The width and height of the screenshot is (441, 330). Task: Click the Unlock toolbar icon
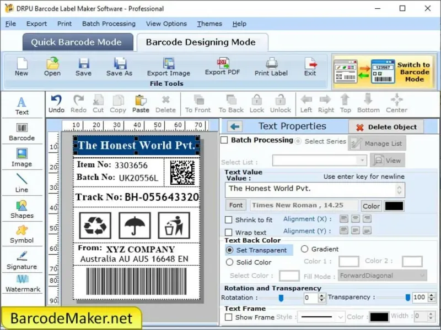281,104
